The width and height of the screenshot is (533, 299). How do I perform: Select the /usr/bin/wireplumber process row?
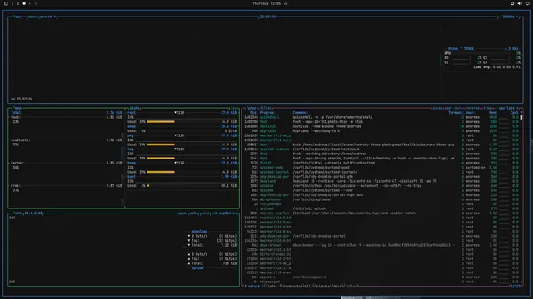pos(382,199)
